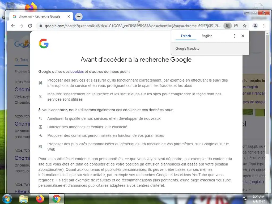This screenshot has width=272, height=204.
Task: Click the wrench icon beside Proposer des services
Action: coord(41,83)
